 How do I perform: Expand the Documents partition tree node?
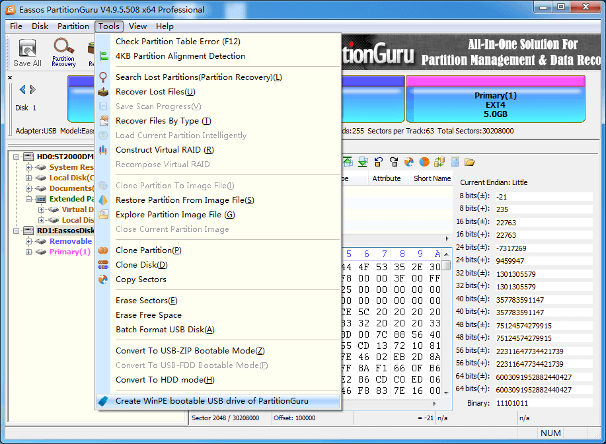(x=28, y=188)
